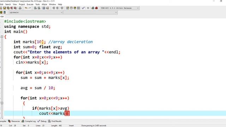This screenshot has height=127, width=226.
Task: Open the Help menu
Action: coord(60,4)
